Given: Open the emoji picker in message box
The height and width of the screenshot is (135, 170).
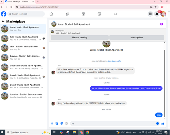Looking at the screenshot, I should (157, 123).
